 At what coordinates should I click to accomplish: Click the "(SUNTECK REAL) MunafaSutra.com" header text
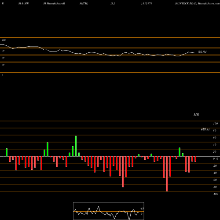[x=197, y=4]
